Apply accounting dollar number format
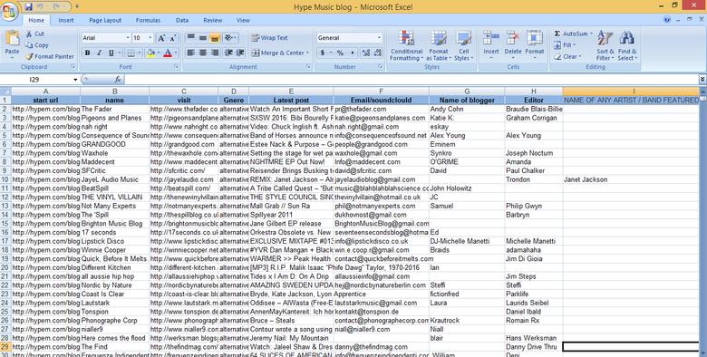Image resolution: width=707 pixels, height=357 pixels. coord(323,53)
